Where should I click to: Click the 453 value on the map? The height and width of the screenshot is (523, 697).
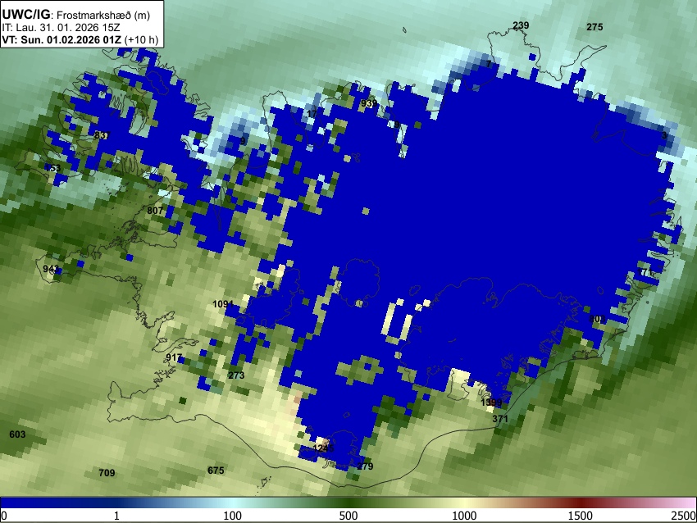[x=52, y=168]
